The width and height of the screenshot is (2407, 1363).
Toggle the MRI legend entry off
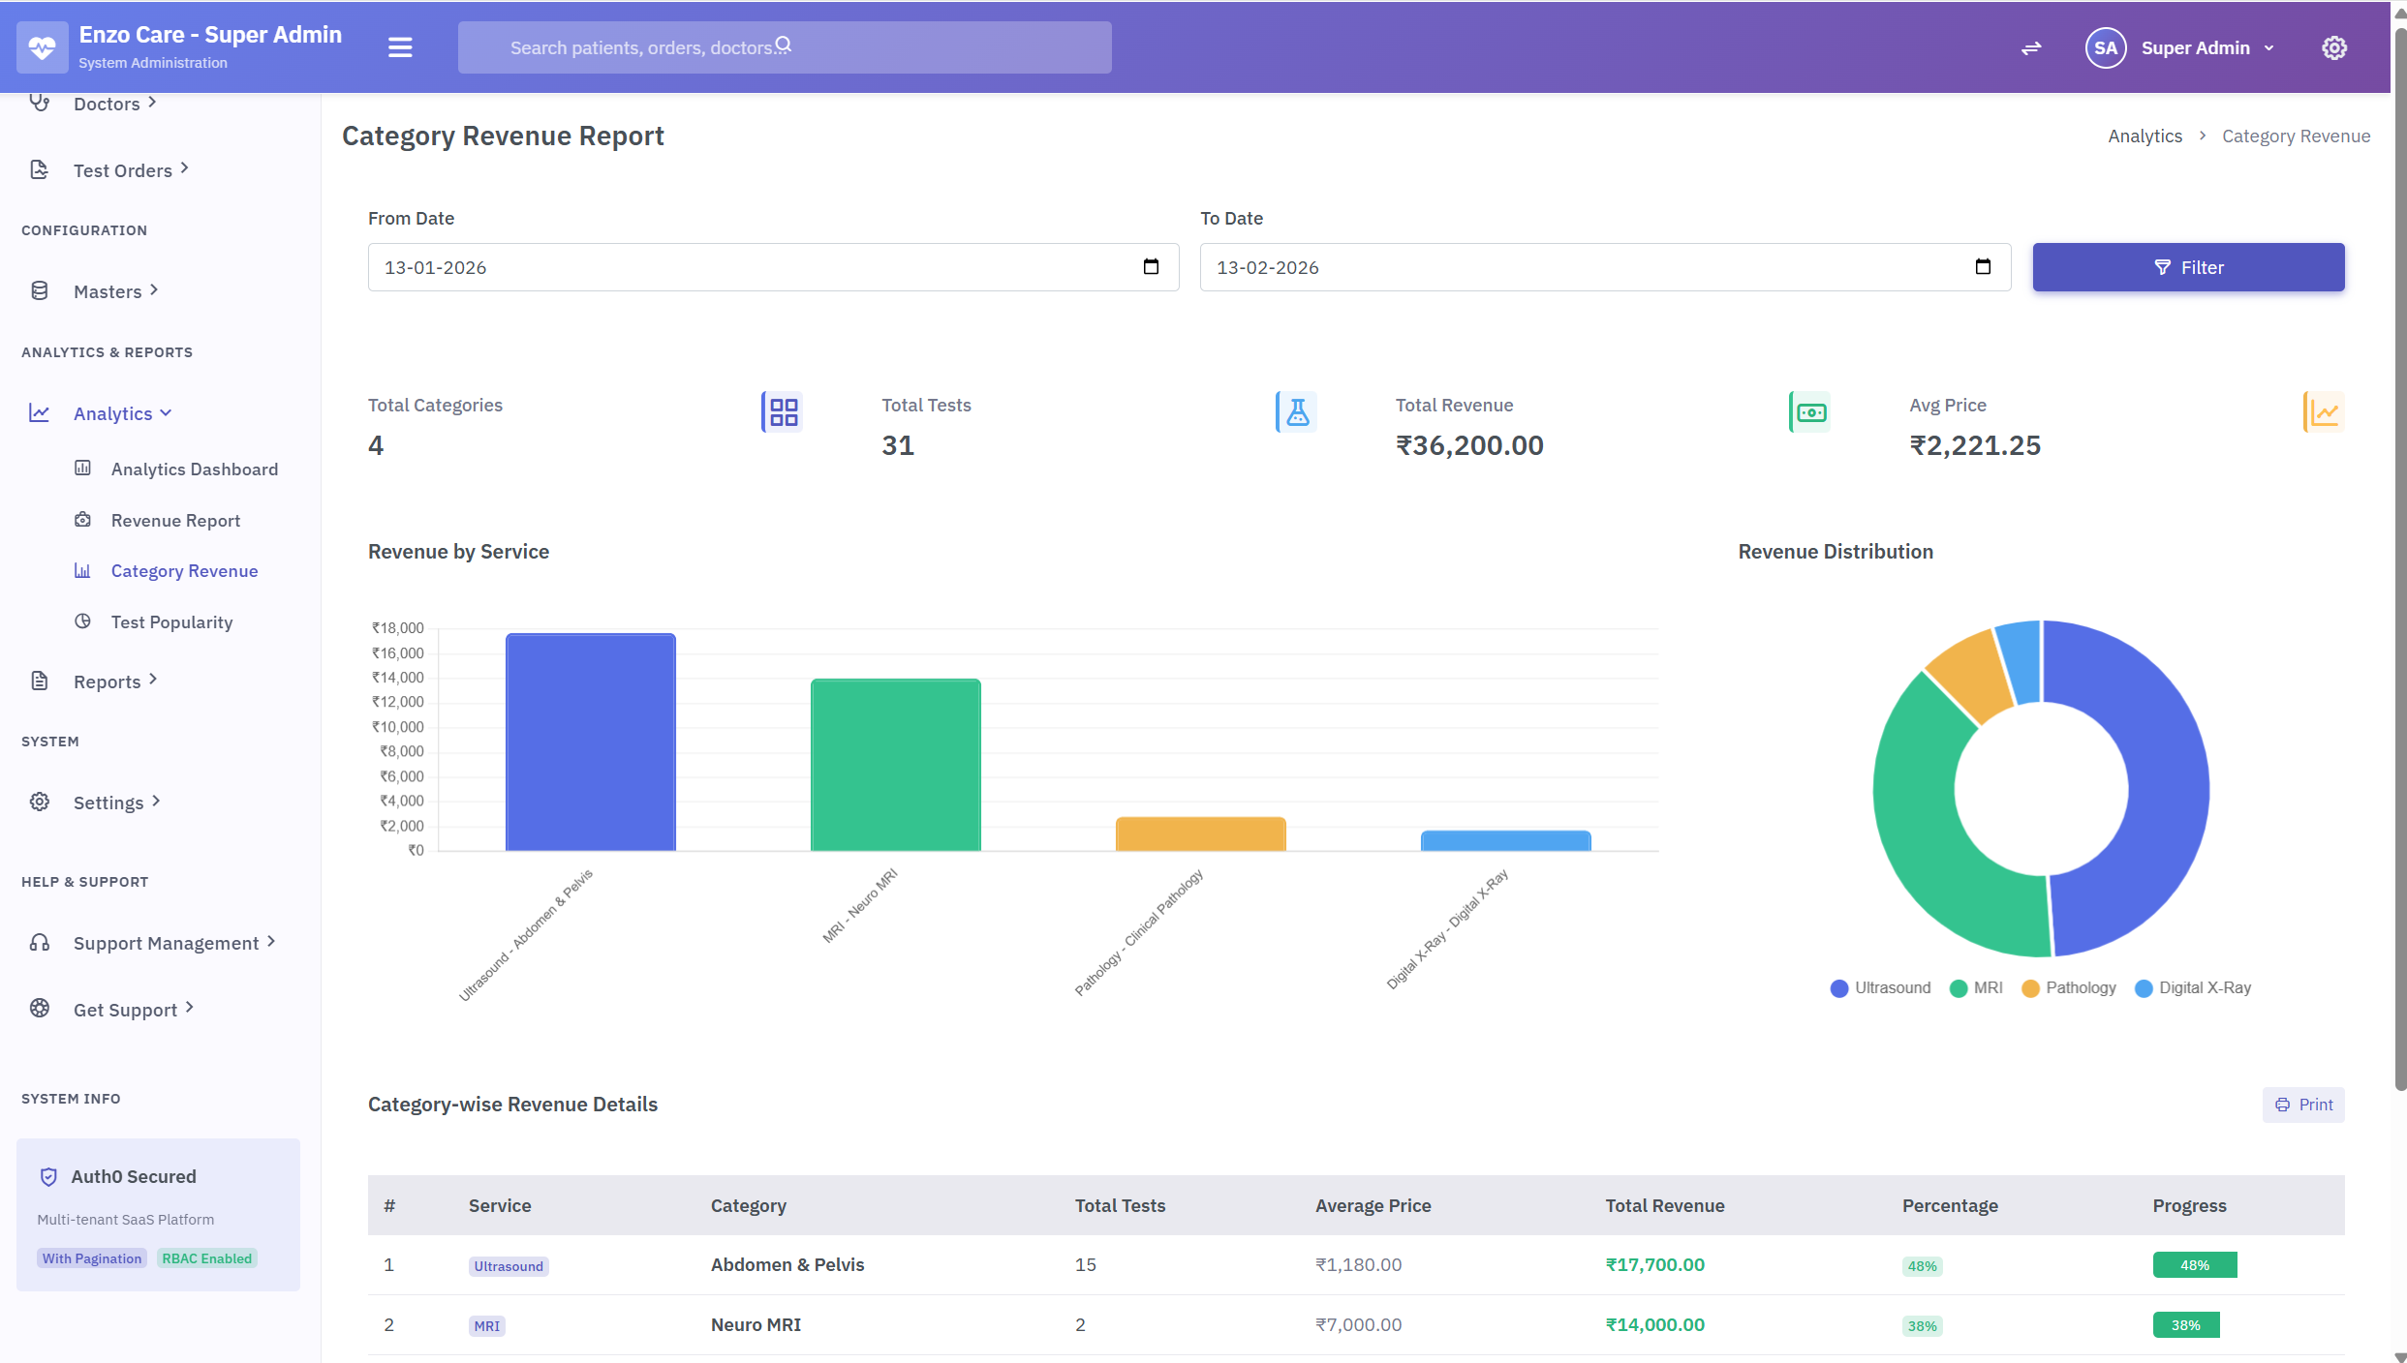coord(1976,987)
